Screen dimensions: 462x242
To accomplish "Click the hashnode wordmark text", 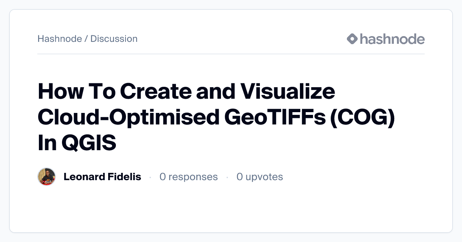I will [x=392, y=39].
